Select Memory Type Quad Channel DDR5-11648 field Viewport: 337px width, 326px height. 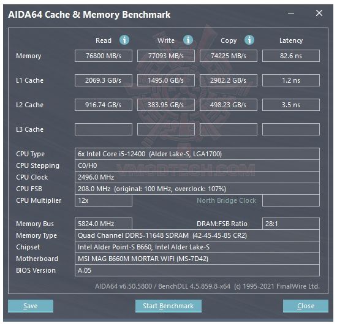[x=197, y=235]
